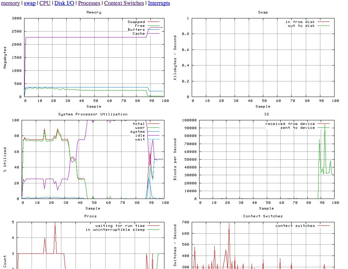
Task: Click the '% Utilized' axis label
Action: [5, 159]
